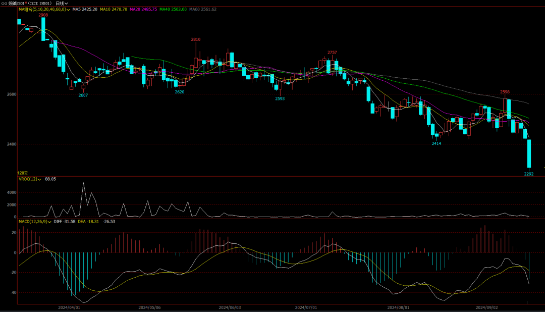545x312 pixels.
Task: Open the 日线 period dropdown
Action: [62, 3]
